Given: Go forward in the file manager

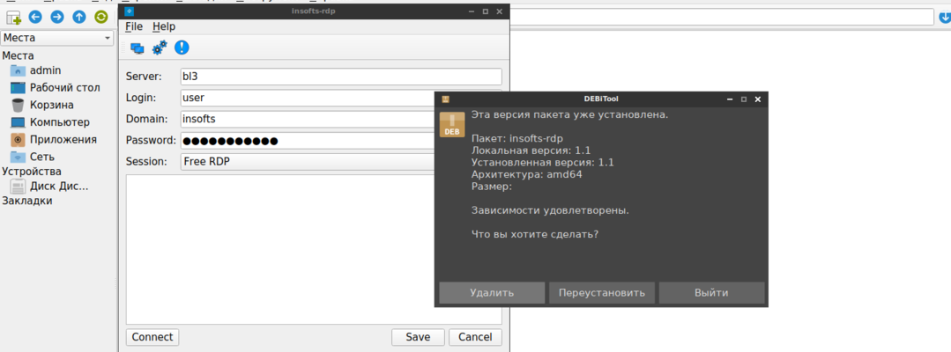Looking at the screenshot, I should click(57, 18).
